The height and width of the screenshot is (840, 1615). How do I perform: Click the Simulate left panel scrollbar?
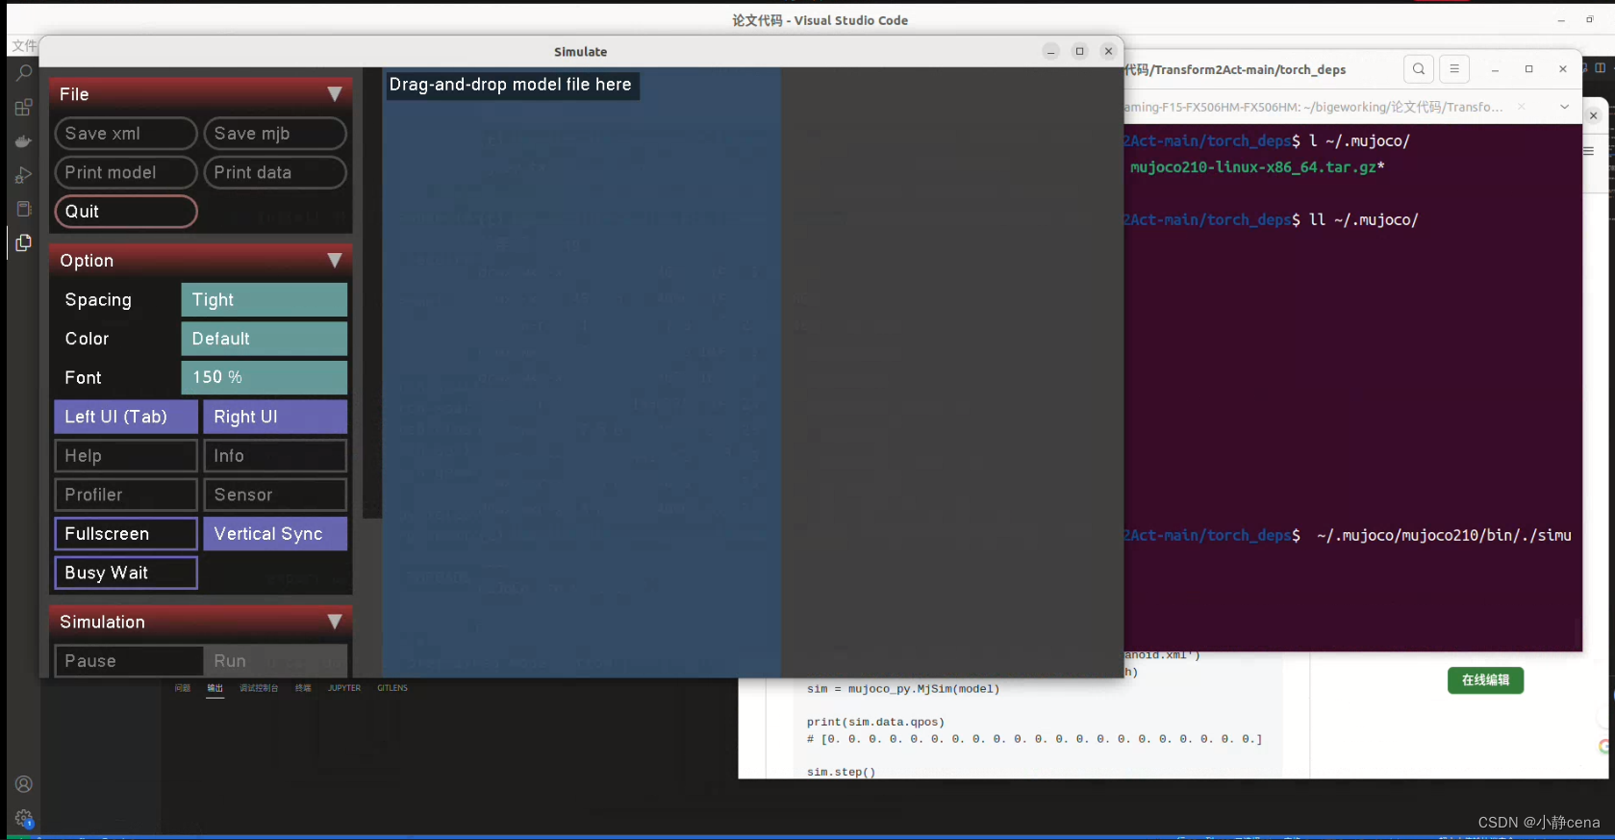click(x=372, y=293)
